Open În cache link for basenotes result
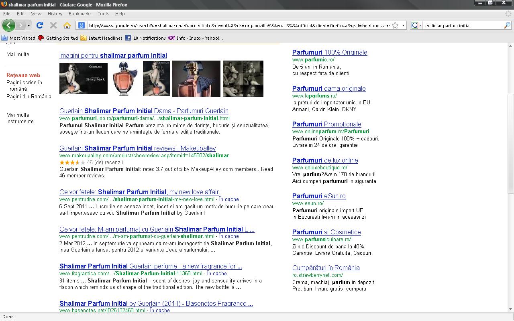 click(160, 310)
